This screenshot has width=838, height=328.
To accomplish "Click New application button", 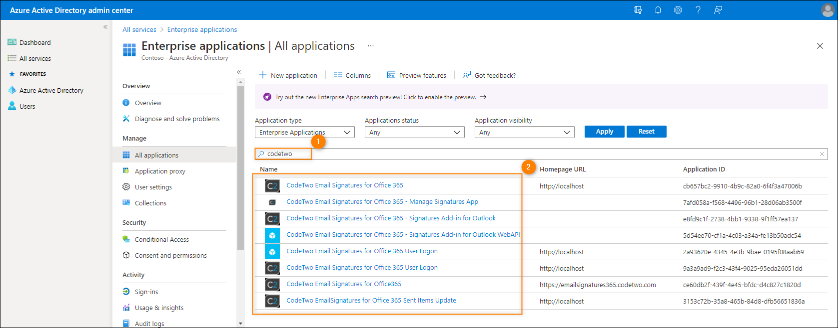I will [x=288, y=75].
